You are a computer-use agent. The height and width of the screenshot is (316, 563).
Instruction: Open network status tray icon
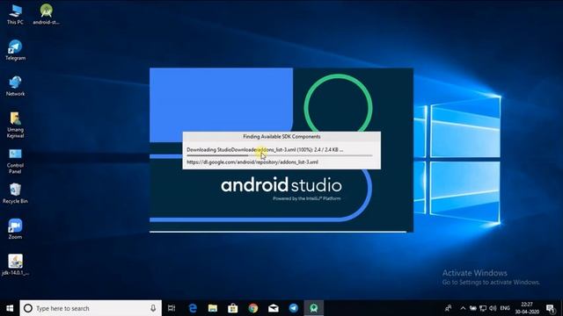(x=483, y=308)
